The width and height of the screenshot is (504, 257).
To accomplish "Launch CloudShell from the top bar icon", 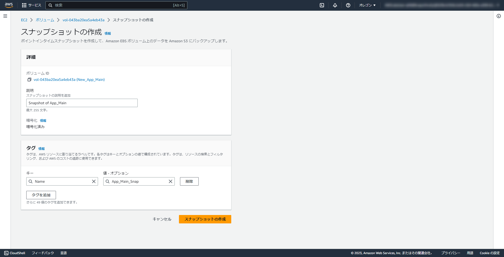I will (322, 5).
